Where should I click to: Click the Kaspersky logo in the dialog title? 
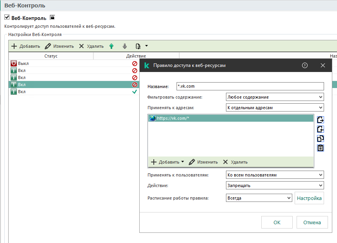(147, 65)
